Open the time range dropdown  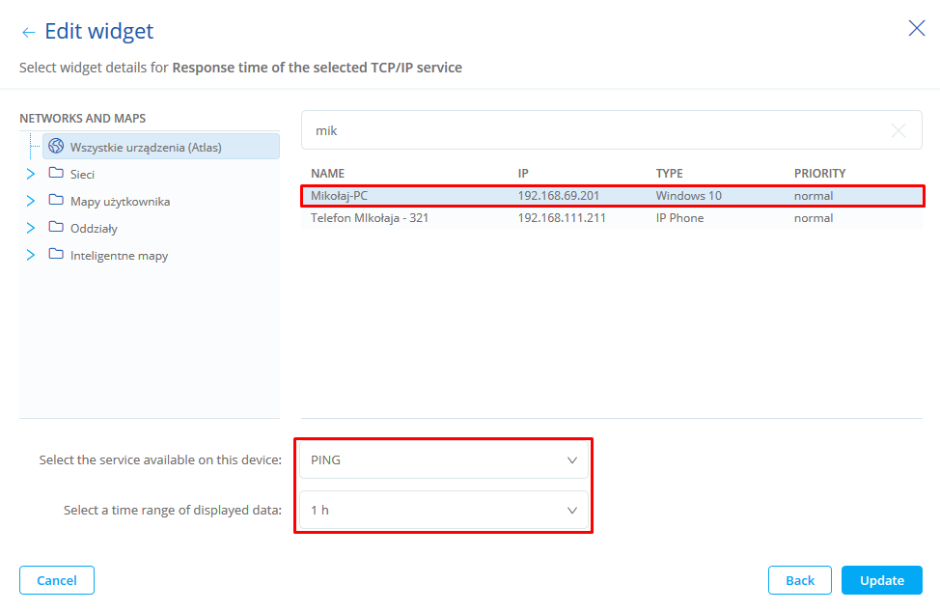click(444, 510)
